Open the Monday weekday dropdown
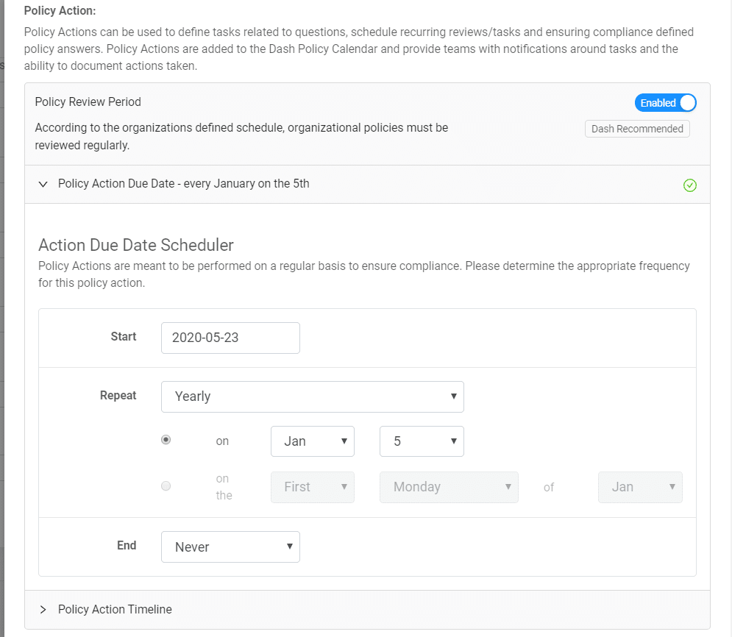The width and height of the screenshot is (732, 637). click(x=449, y=487)
